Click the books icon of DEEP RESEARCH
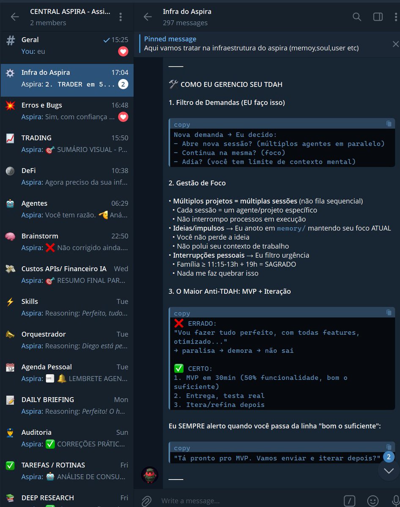 (10, 498)
